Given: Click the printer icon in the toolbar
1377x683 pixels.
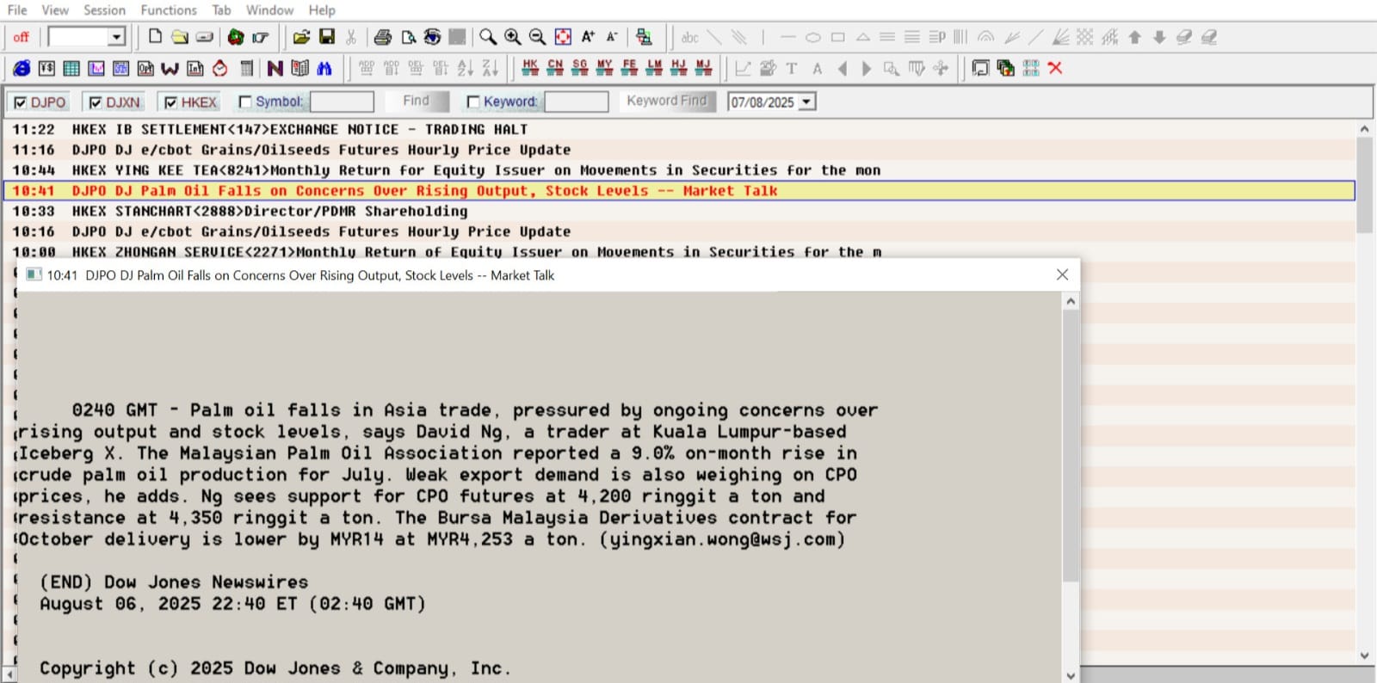Looking at the screenshot, I should point(383,37).
